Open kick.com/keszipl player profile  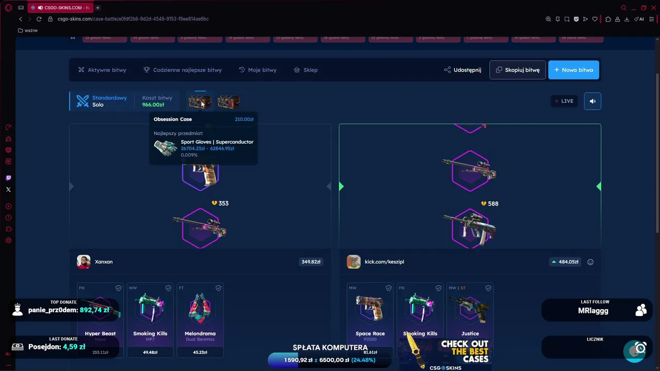coord(375,262)
